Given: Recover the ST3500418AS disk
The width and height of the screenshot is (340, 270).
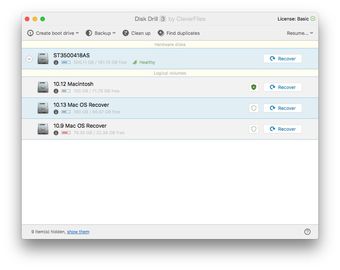Looking at the screenshot, I should [283, 59].
